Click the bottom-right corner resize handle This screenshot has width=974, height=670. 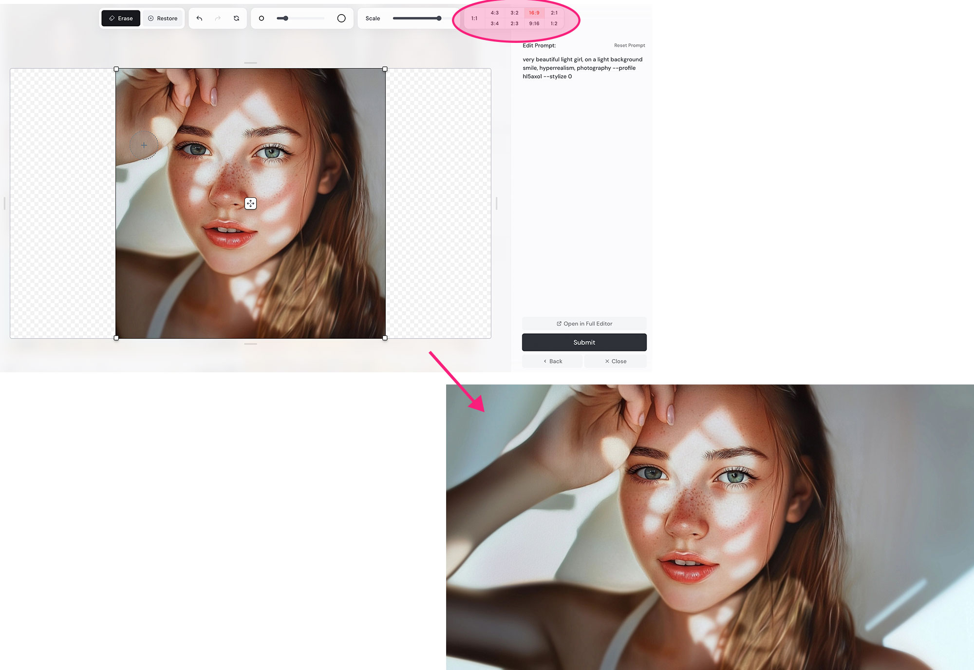(385, 338)
